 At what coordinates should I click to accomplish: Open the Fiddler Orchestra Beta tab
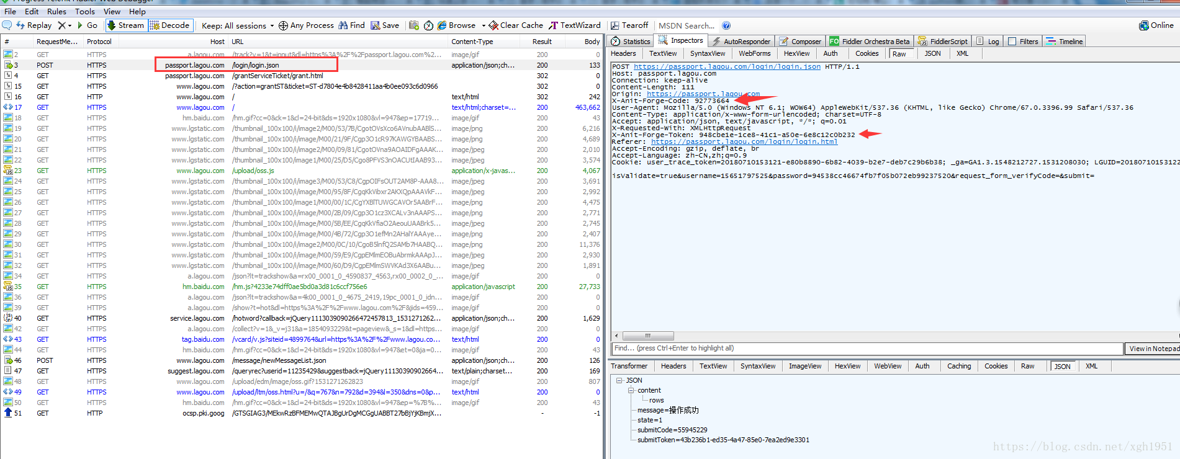coord(869,42)
